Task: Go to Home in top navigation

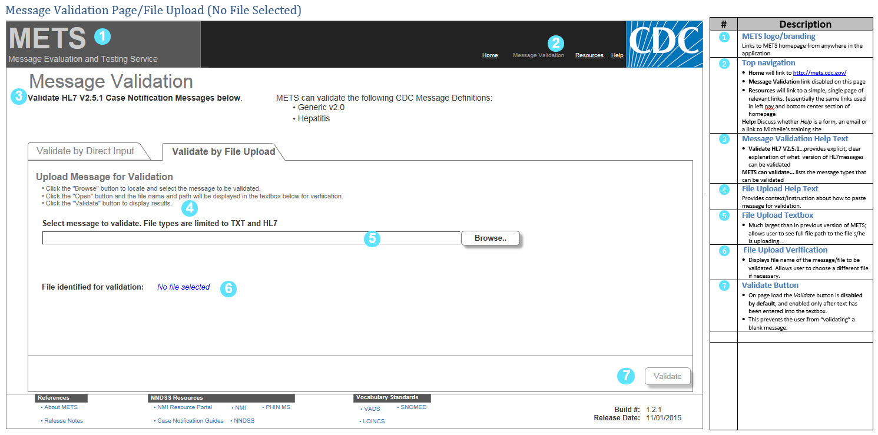Action: click(x=490, y=55)
